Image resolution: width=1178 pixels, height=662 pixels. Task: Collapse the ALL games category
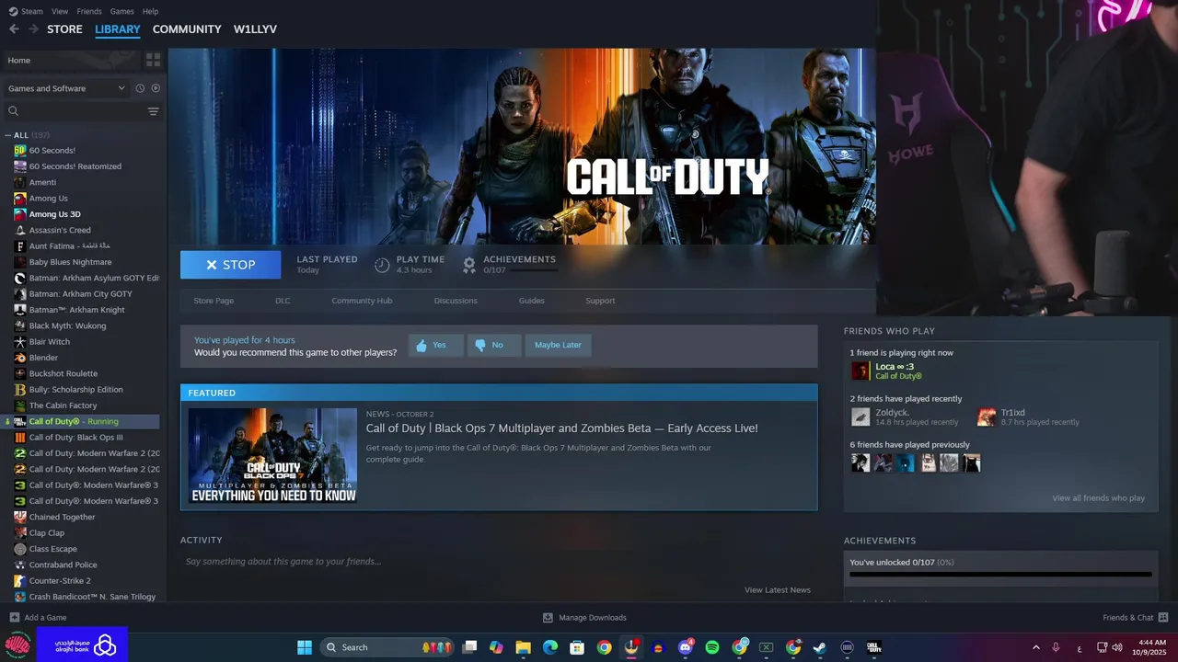click(x=8, y=135)
